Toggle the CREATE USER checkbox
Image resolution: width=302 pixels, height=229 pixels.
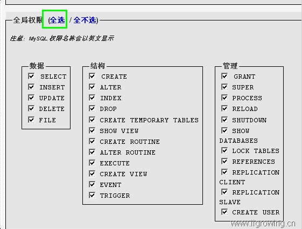coord(224,212)
